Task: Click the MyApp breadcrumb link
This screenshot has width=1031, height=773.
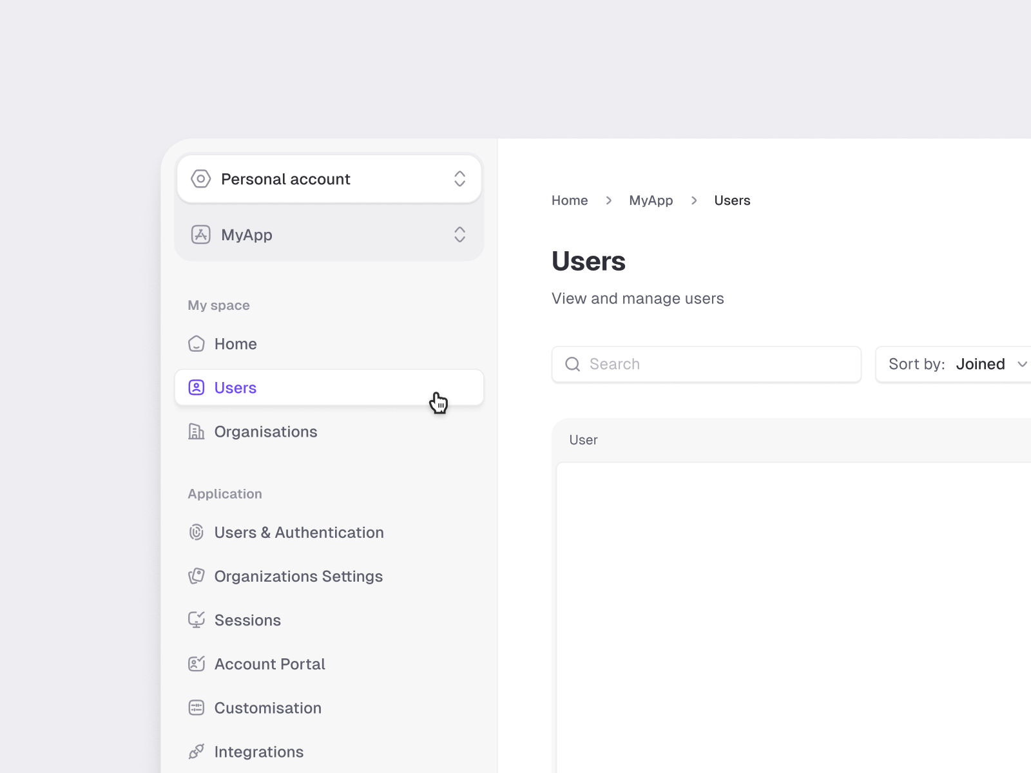Action: [651, 200]
